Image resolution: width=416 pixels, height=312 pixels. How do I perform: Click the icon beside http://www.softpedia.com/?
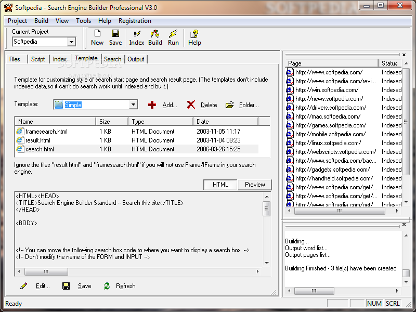pyautogui.click(x=290, y=72)
